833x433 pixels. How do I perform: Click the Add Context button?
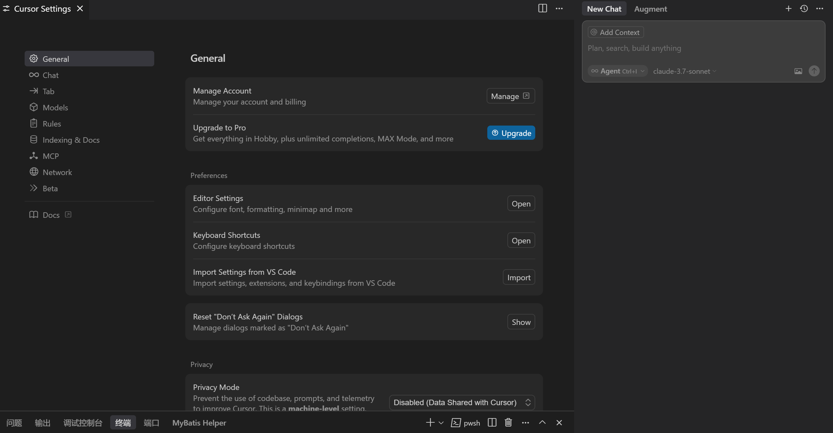click(x=616, y=32)
